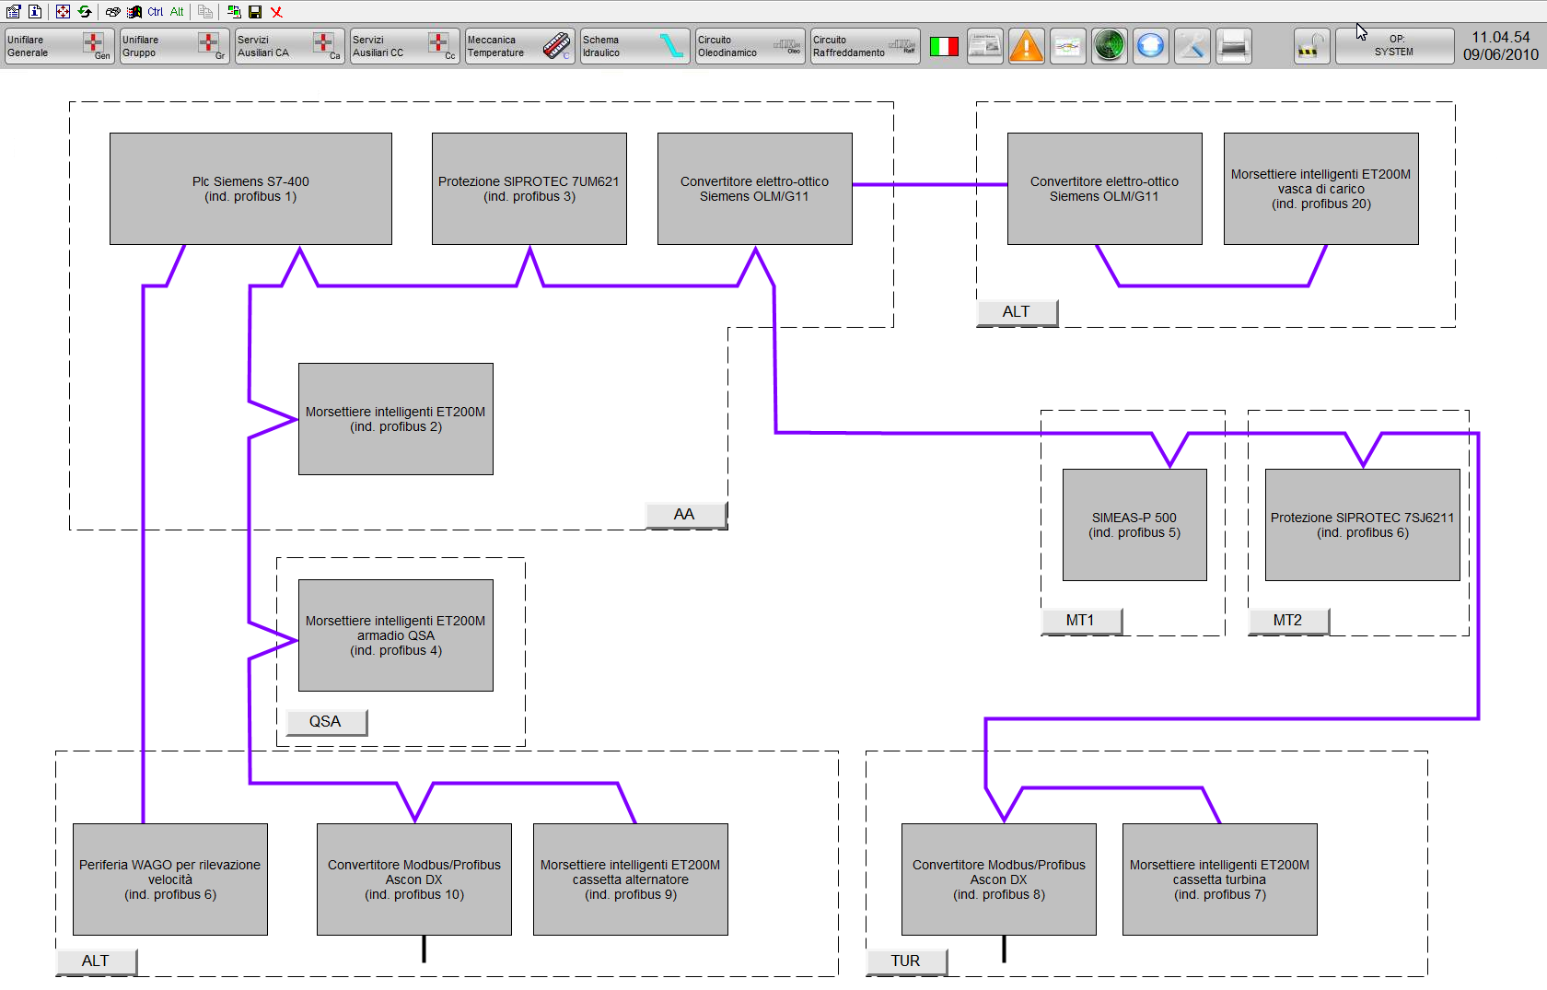The image size is (1547, 990).
Task: Select the SIMEAS-P 500 block
Action: pos(1134,525)
